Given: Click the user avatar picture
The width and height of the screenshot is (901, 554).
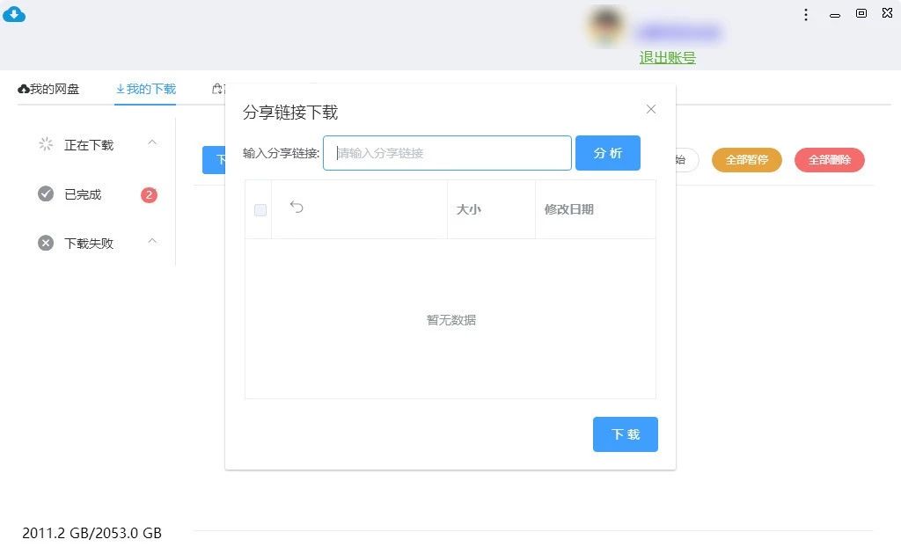Looking at the screenshot, I should coord(605,28).
